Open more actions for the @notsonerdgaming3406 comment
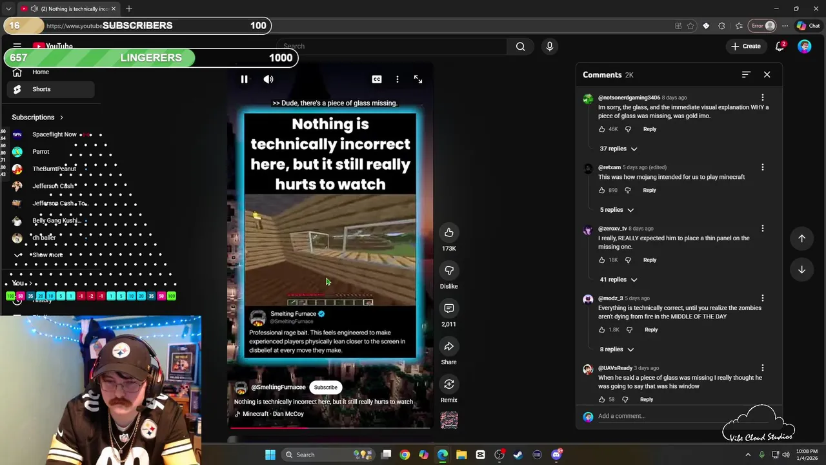Screen dimensions: 826x465 point(762,98)
